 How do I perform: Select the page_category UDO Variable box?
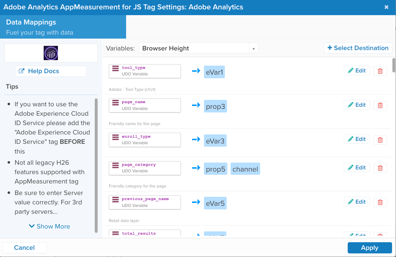tap(145, 168)
